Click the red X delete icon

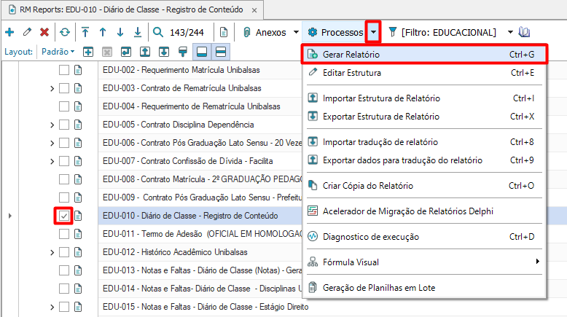tap(44, 32)
